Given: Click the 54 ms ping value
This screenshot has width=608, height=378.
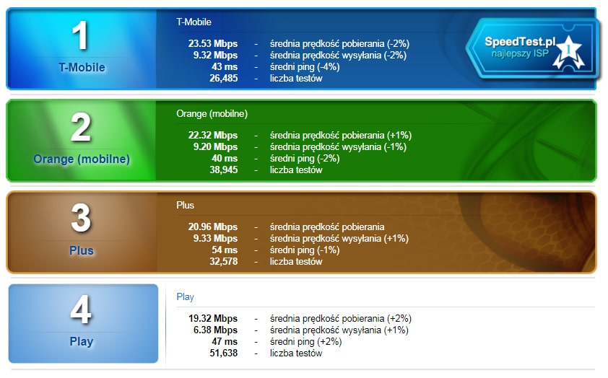Looking at the screenshot, I should [x=225, y=250].
